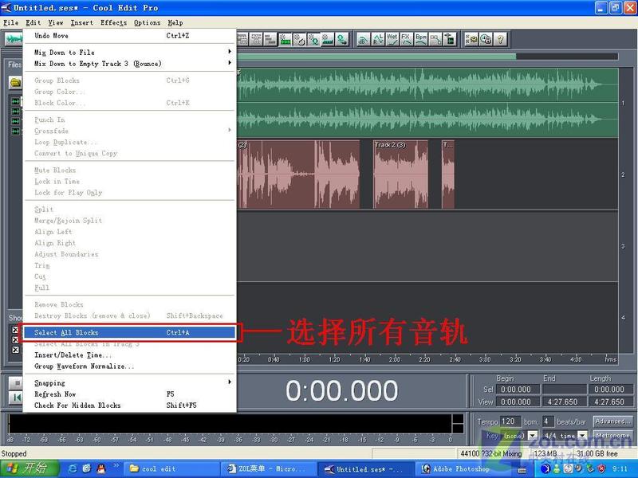The image size is (638, 478).
Task: Toggle the first Show checkbox in Files panel
Action: click(15, 330)
